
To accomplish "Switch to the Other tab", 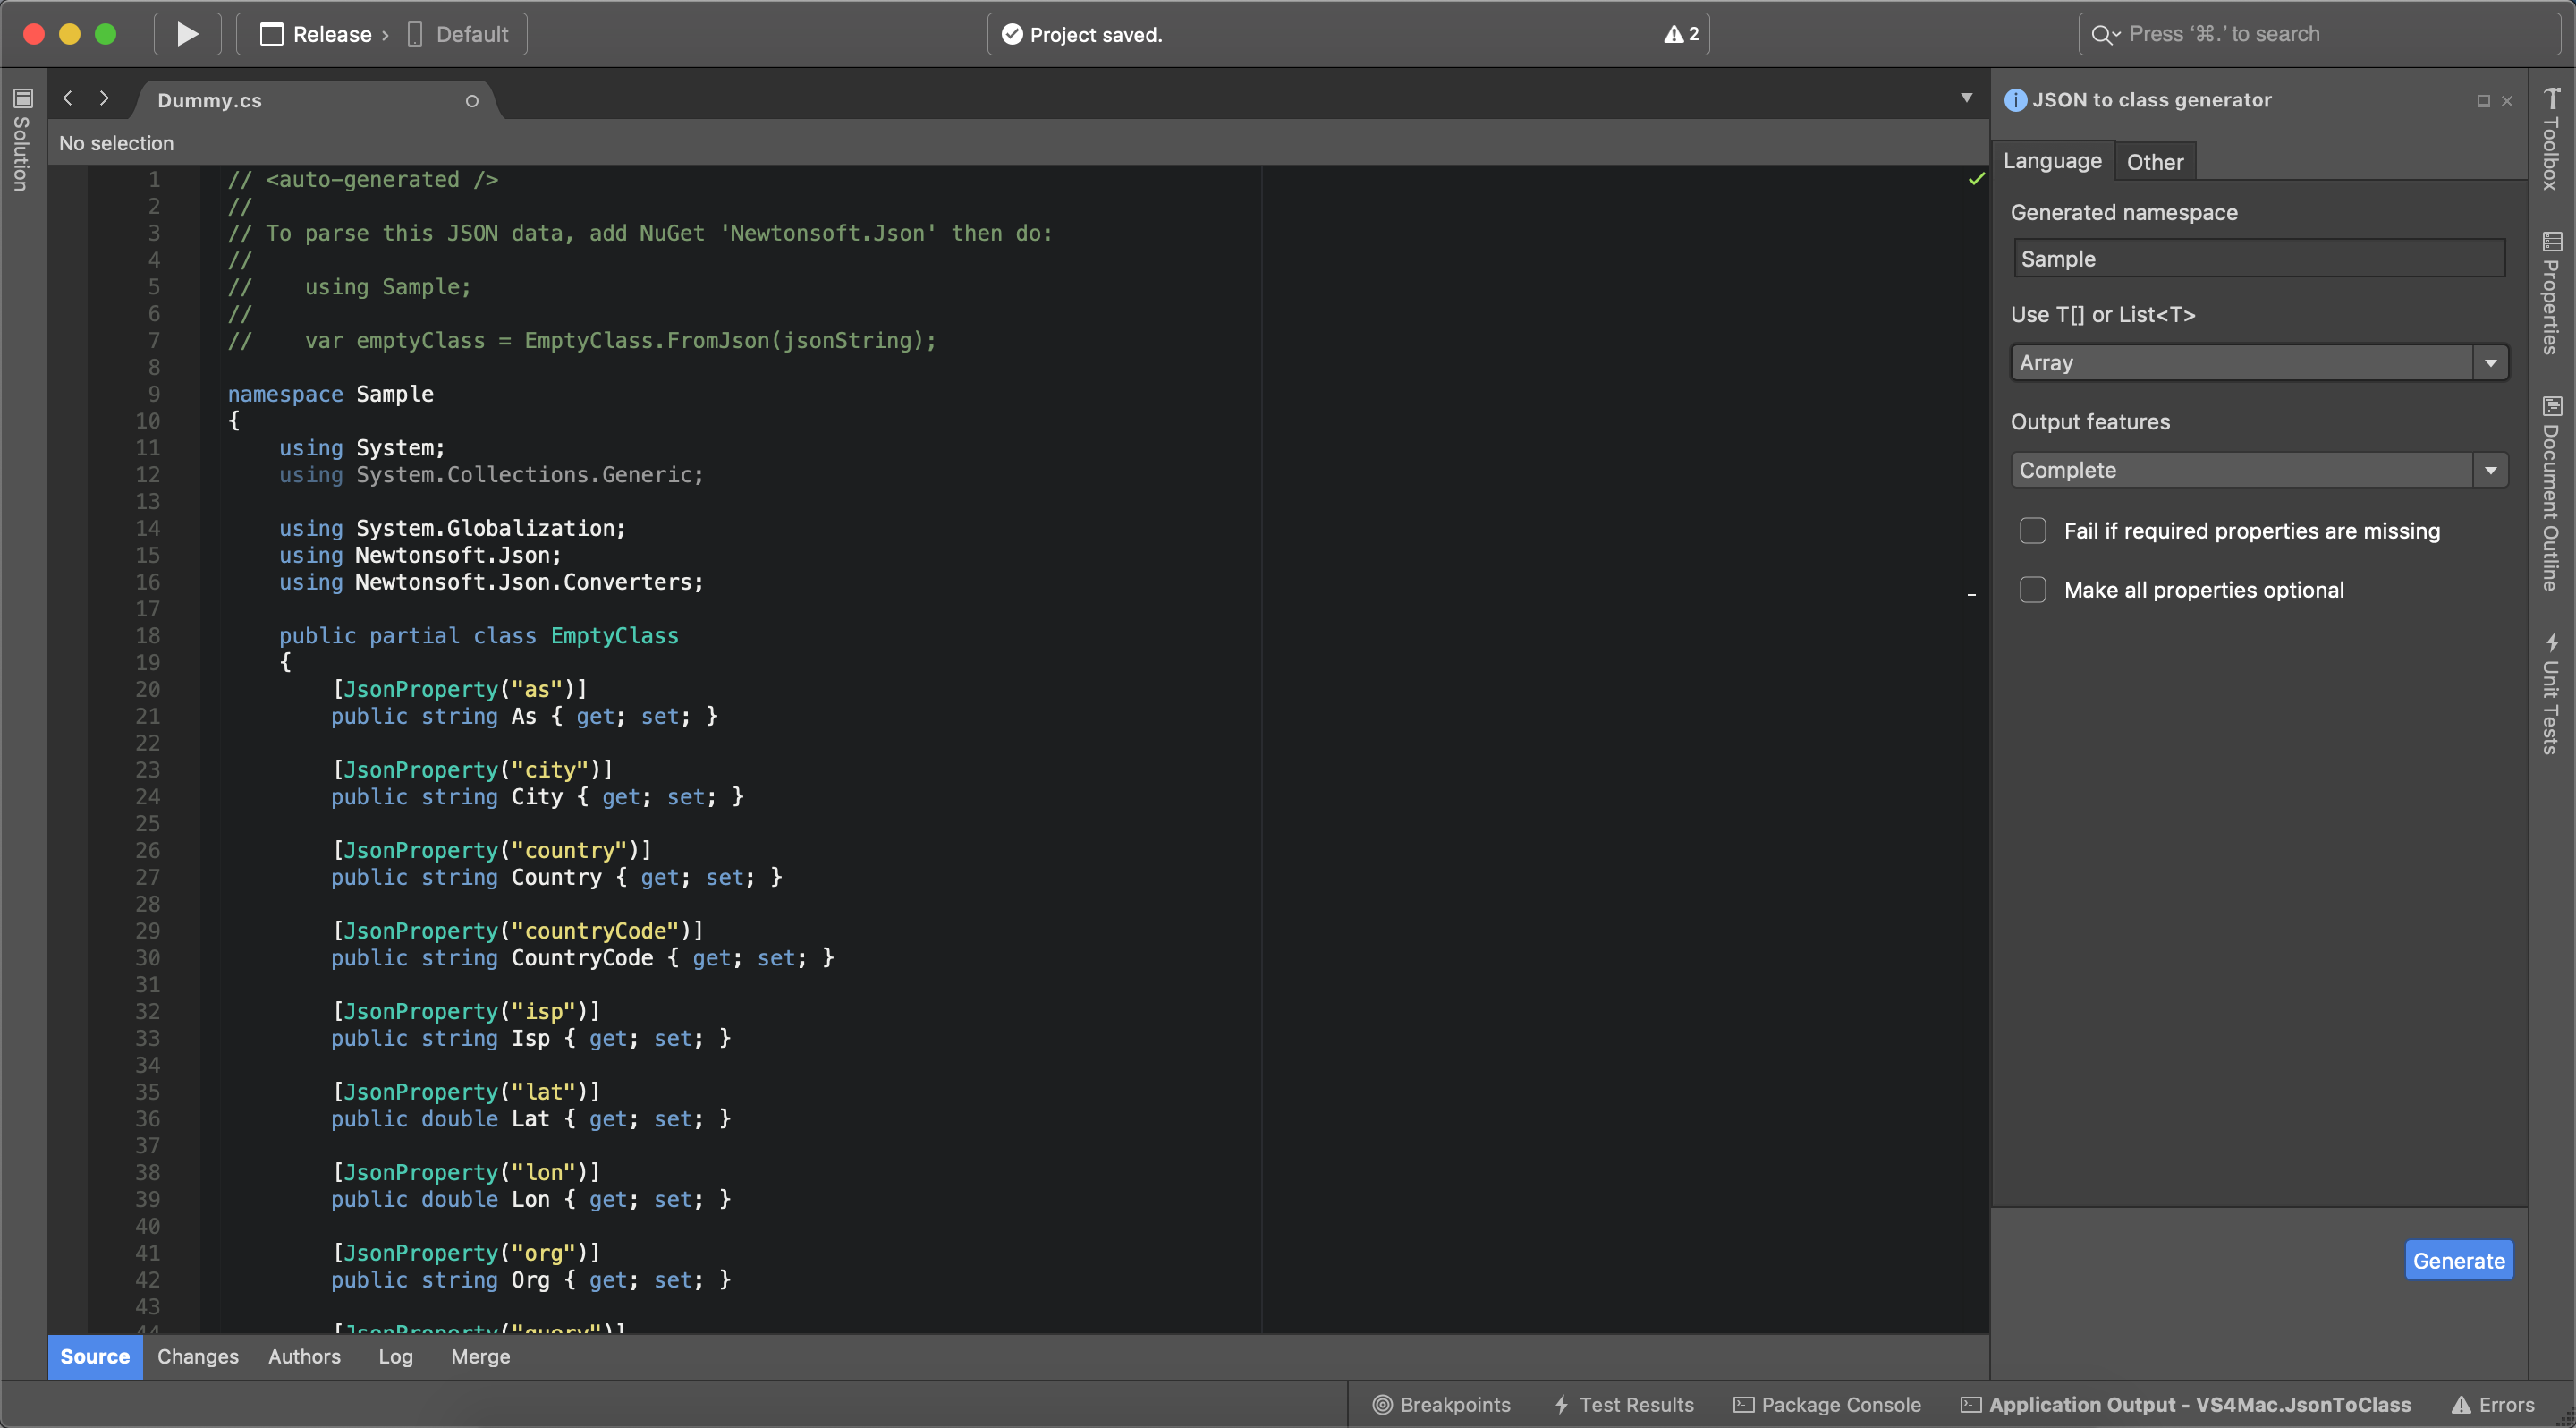I will pos(2154,162).
